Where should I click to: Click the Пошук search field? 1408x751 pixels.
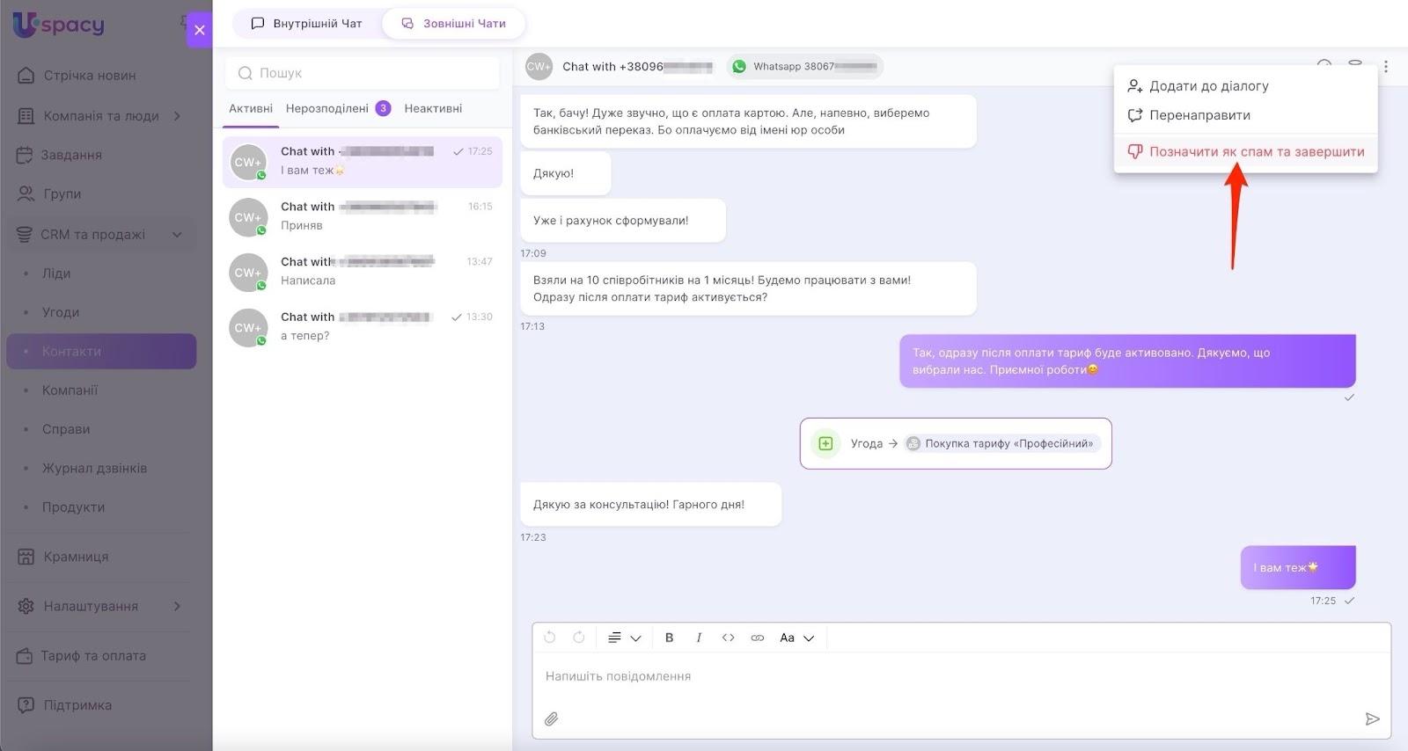(x=363, y=73)
